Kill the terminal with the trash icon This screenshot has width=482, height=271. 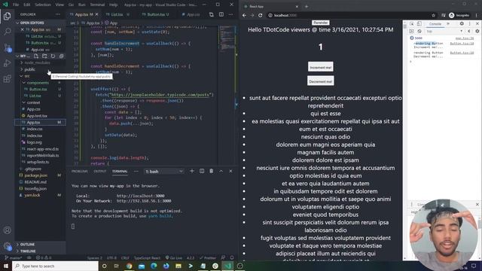click(x=211, y=171)
